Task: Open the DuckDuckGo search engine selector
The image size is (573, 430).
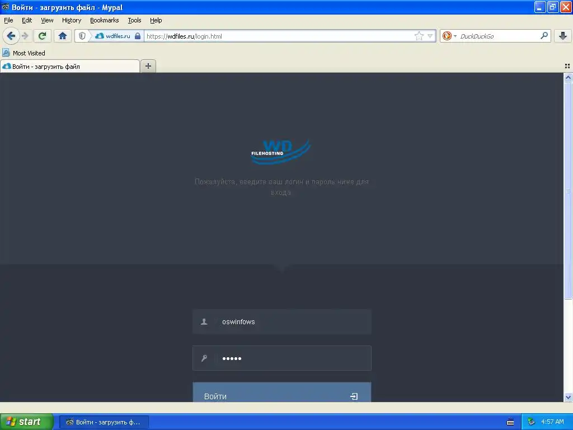Action: pos(449,36)
